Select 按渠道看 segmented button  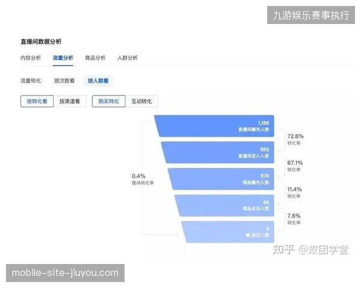coord(70,101)
